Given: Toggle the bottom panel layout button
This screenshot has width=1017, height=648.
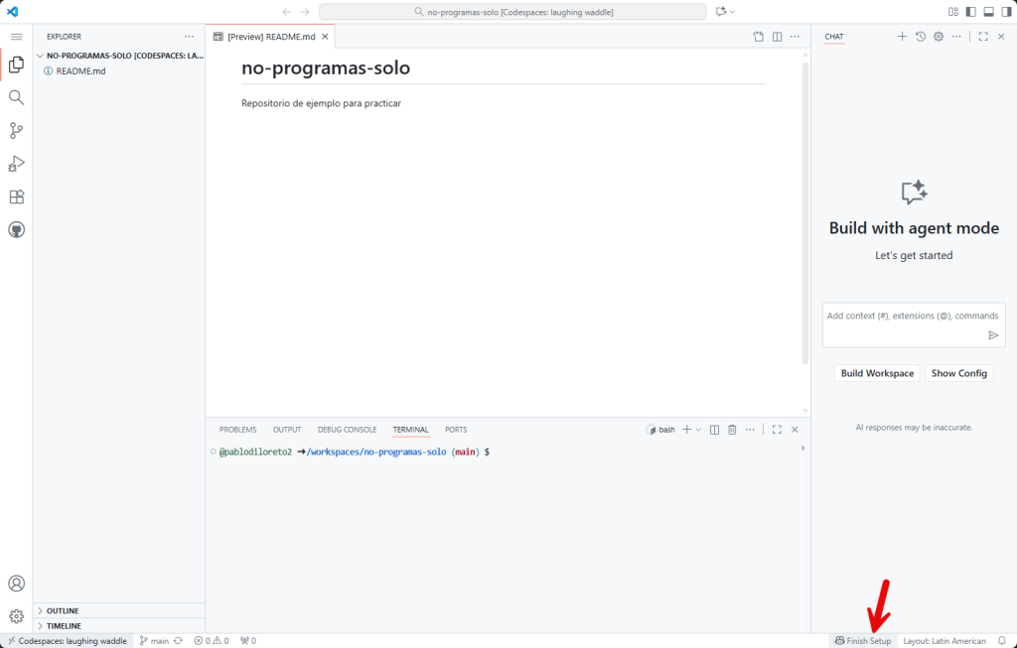Looking at the screenshot, I should tap(988, 12).
